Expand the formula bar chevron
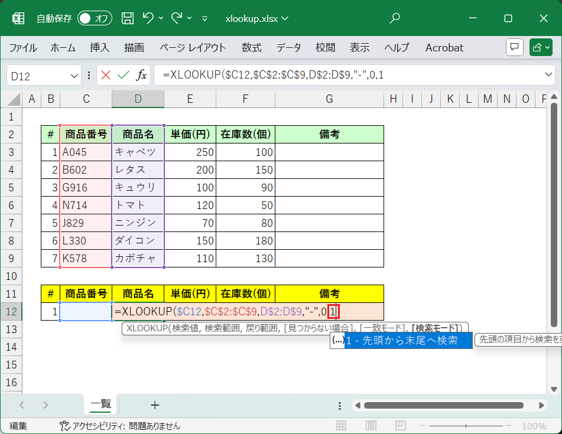This screenshot has height=434, width=562. point(548,75)
